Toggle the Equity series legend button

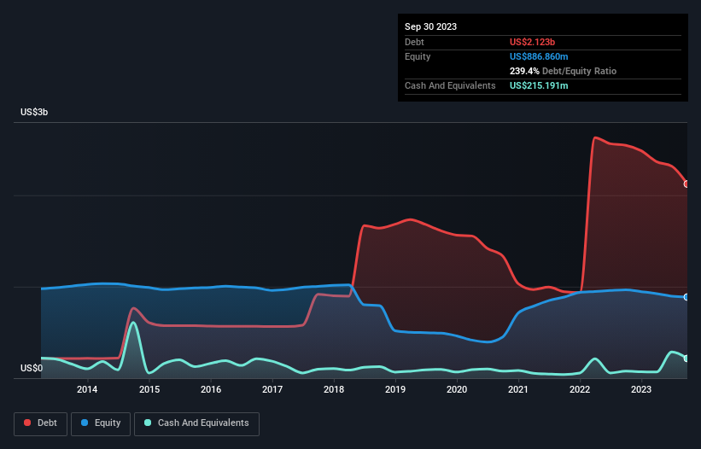click(101, 423)
